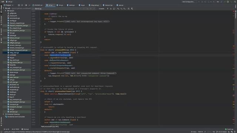Screen dimensions: 237x133
Task: Open snapshot.go in project tree
Action: (x=13, y=89)
